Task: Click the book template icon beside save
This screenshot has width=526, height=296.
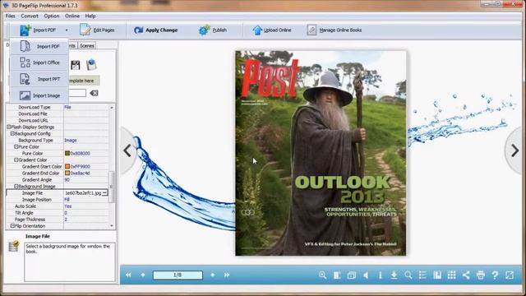Action: (x=91, y=64)
